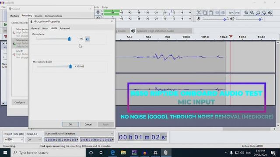Open the Windows Start menu
This screenshot has height=157, width=280.
pyautogui.click(x=5, y=153)
